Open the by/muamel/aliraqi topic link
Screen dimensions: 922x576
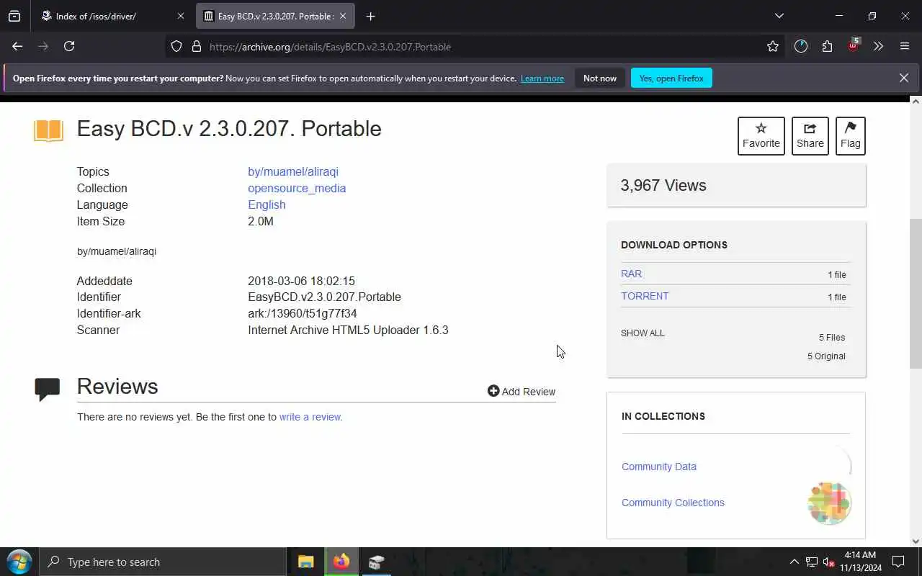point(293,171)
